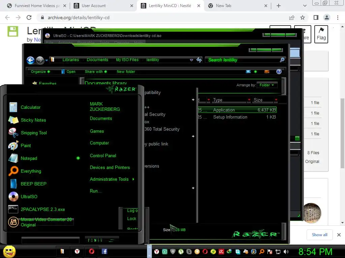
Task: Run 2PACALYPSE 2.3.exe from the Start menu
Action: pos(42,209)
